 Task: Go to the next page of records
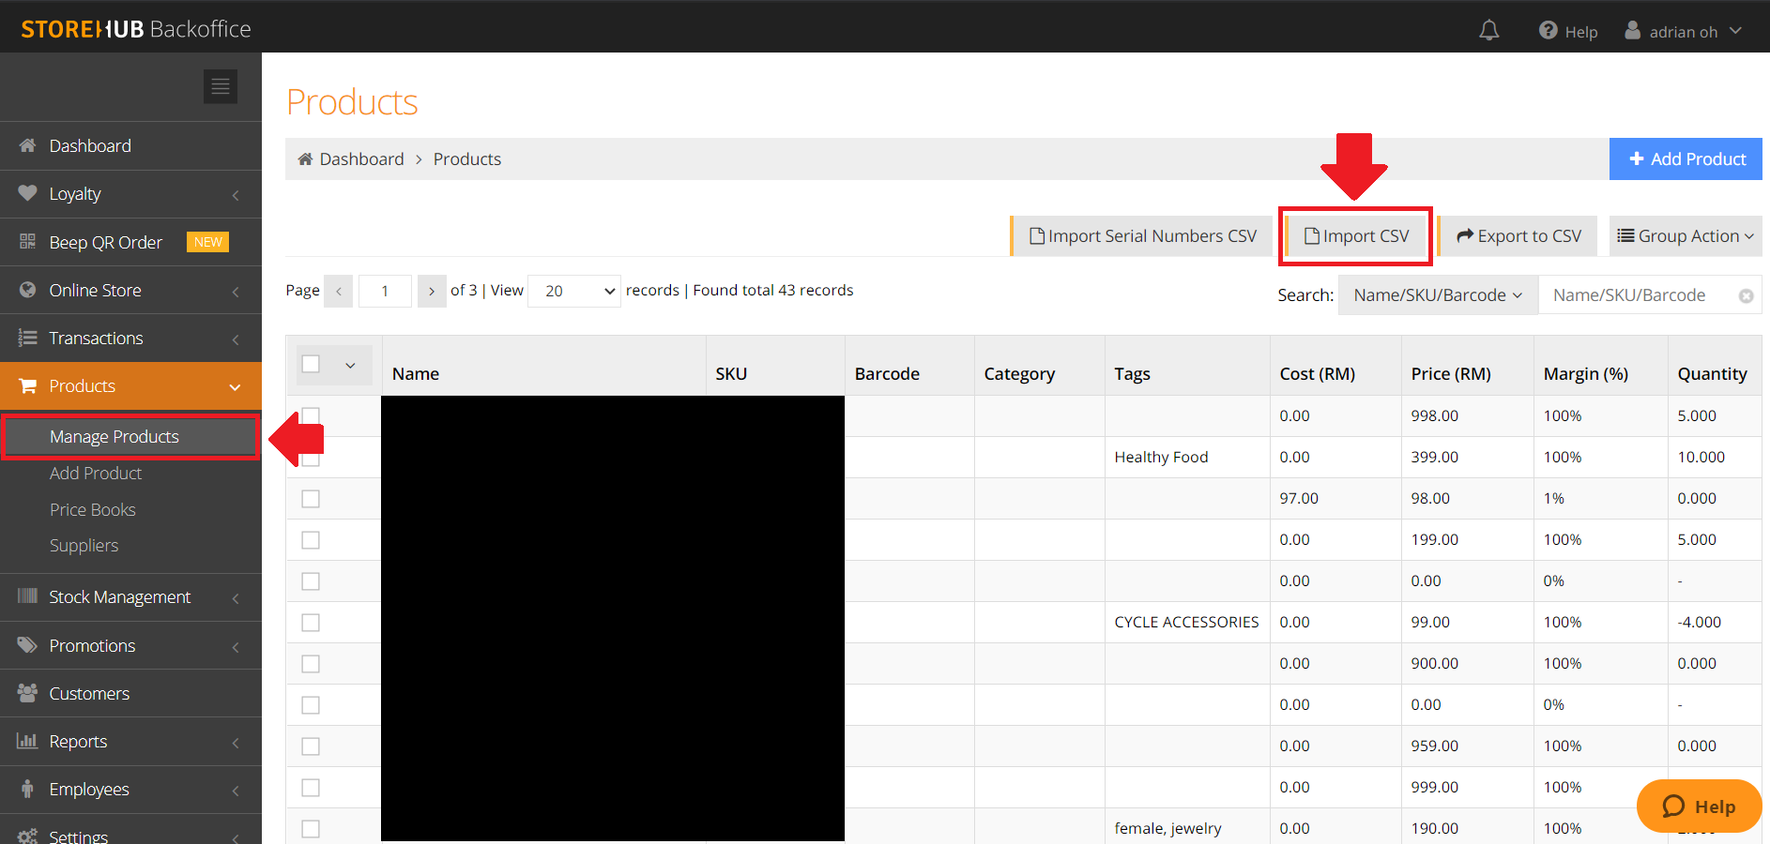point(432,291)
